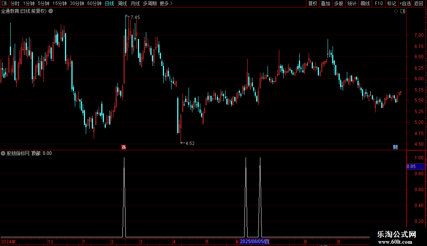The height and width of the screenshot is (246, 427).
Task: Select the 5分钟 period
Action: click(x=43, y=3)
